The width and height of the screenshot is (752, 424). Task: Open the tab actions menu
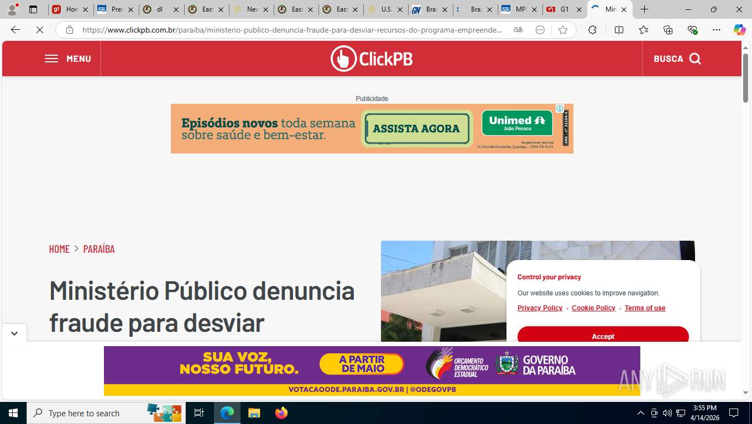pos(33,9)
